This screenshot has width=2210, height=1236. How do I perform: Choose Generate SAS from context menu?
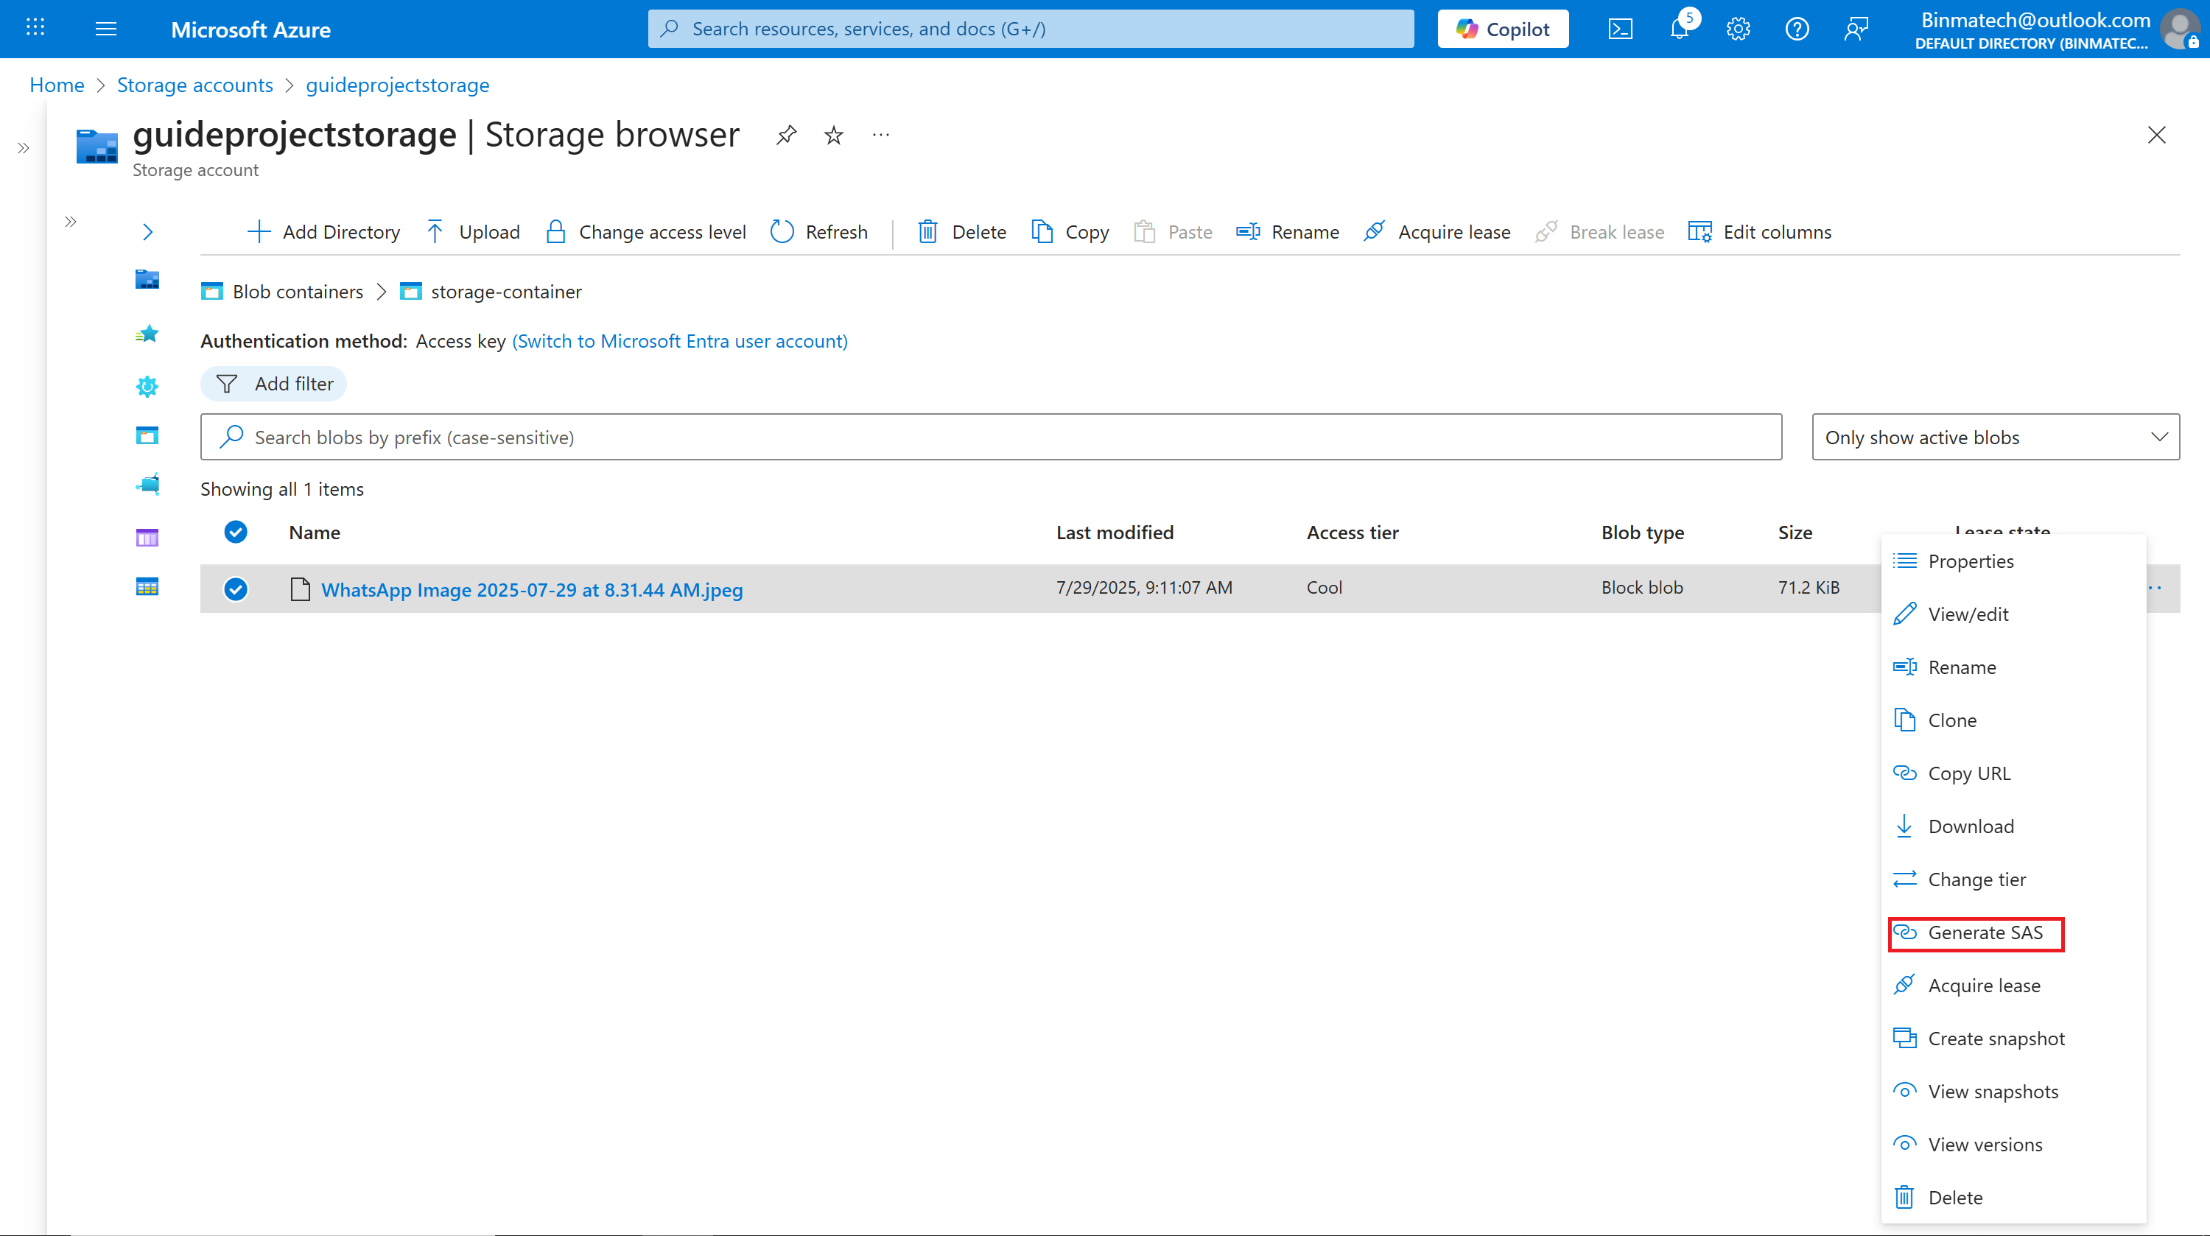1985,933
